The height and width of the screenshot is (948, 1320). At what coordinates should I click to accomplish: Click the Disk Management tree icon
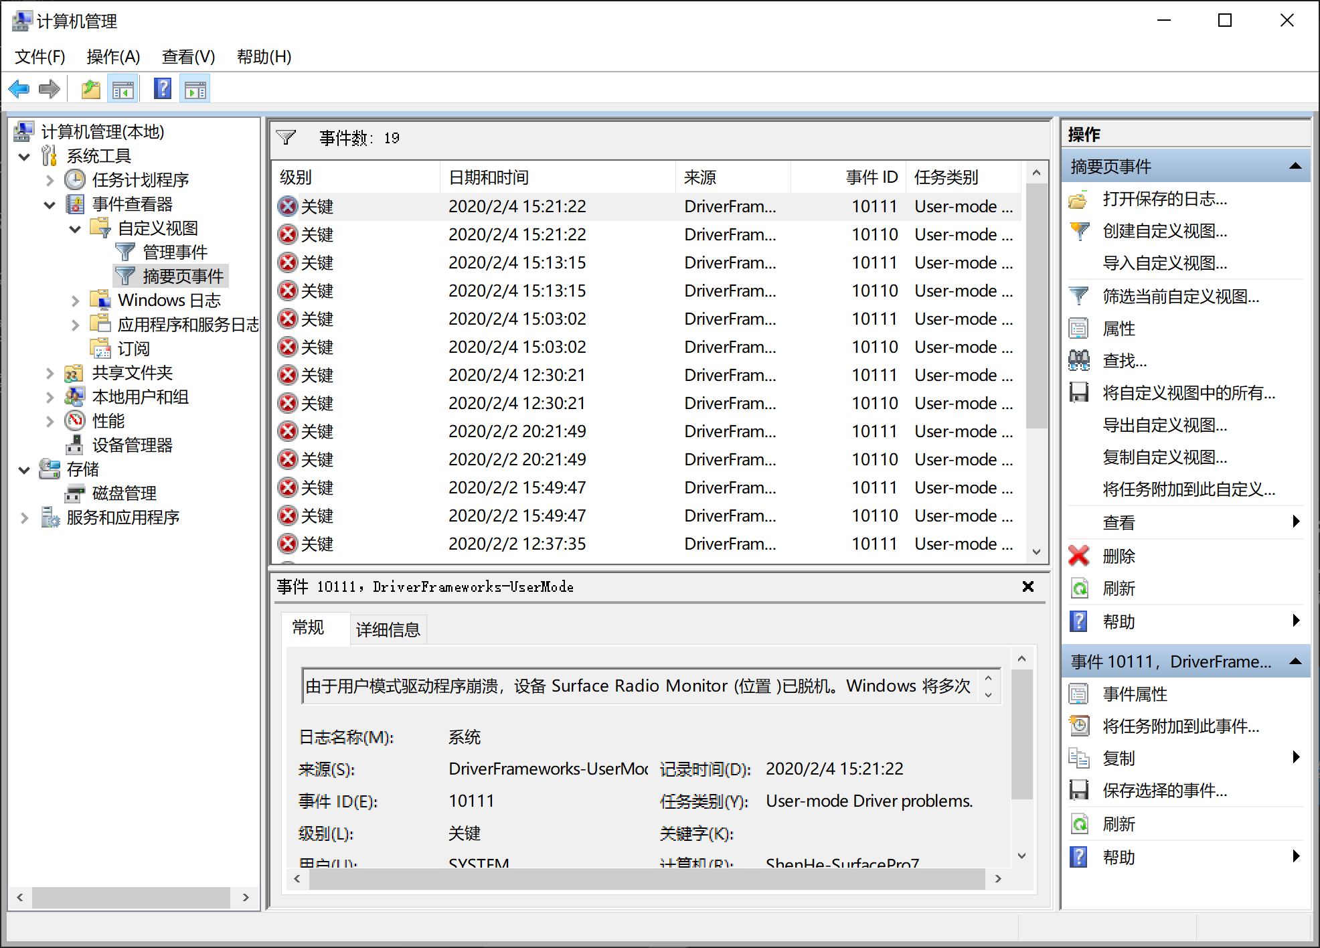coord(74,493)
